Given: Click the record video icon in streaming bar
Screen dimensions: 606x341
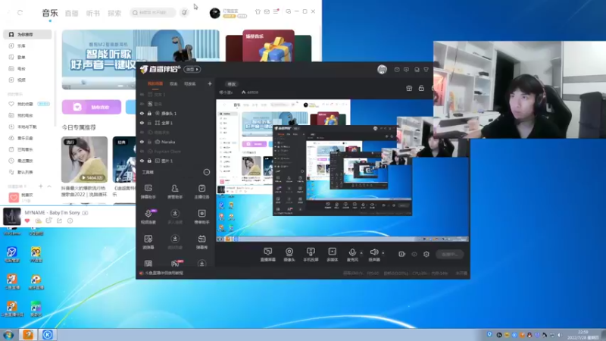Looking at the screenshot, I should [401, 254].
